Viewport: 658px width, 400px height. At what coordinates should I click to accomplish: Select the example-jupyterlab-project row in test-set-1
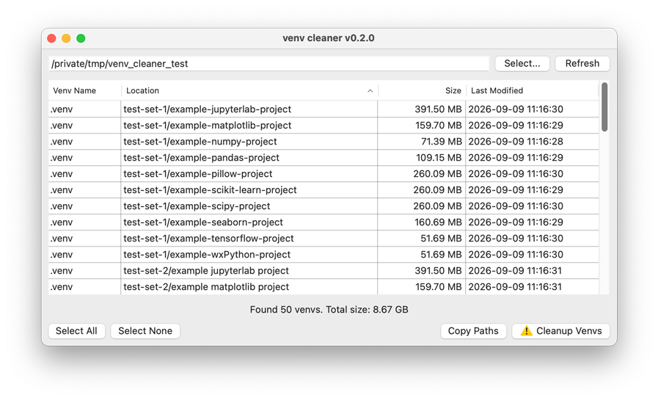coord(323,109)
